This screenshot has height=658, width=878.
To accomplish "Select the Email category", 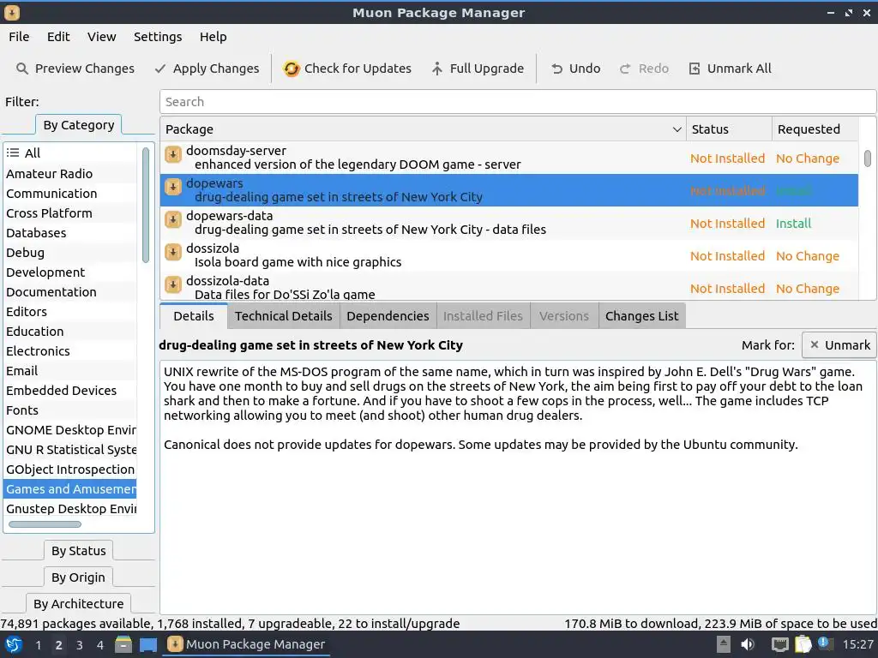I will pos(70,371).
